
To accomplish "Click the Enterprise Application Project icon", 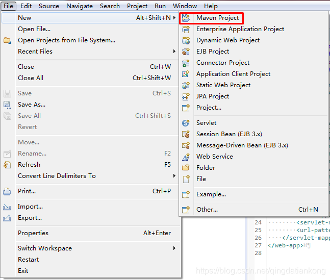I will tap(186, 29).
